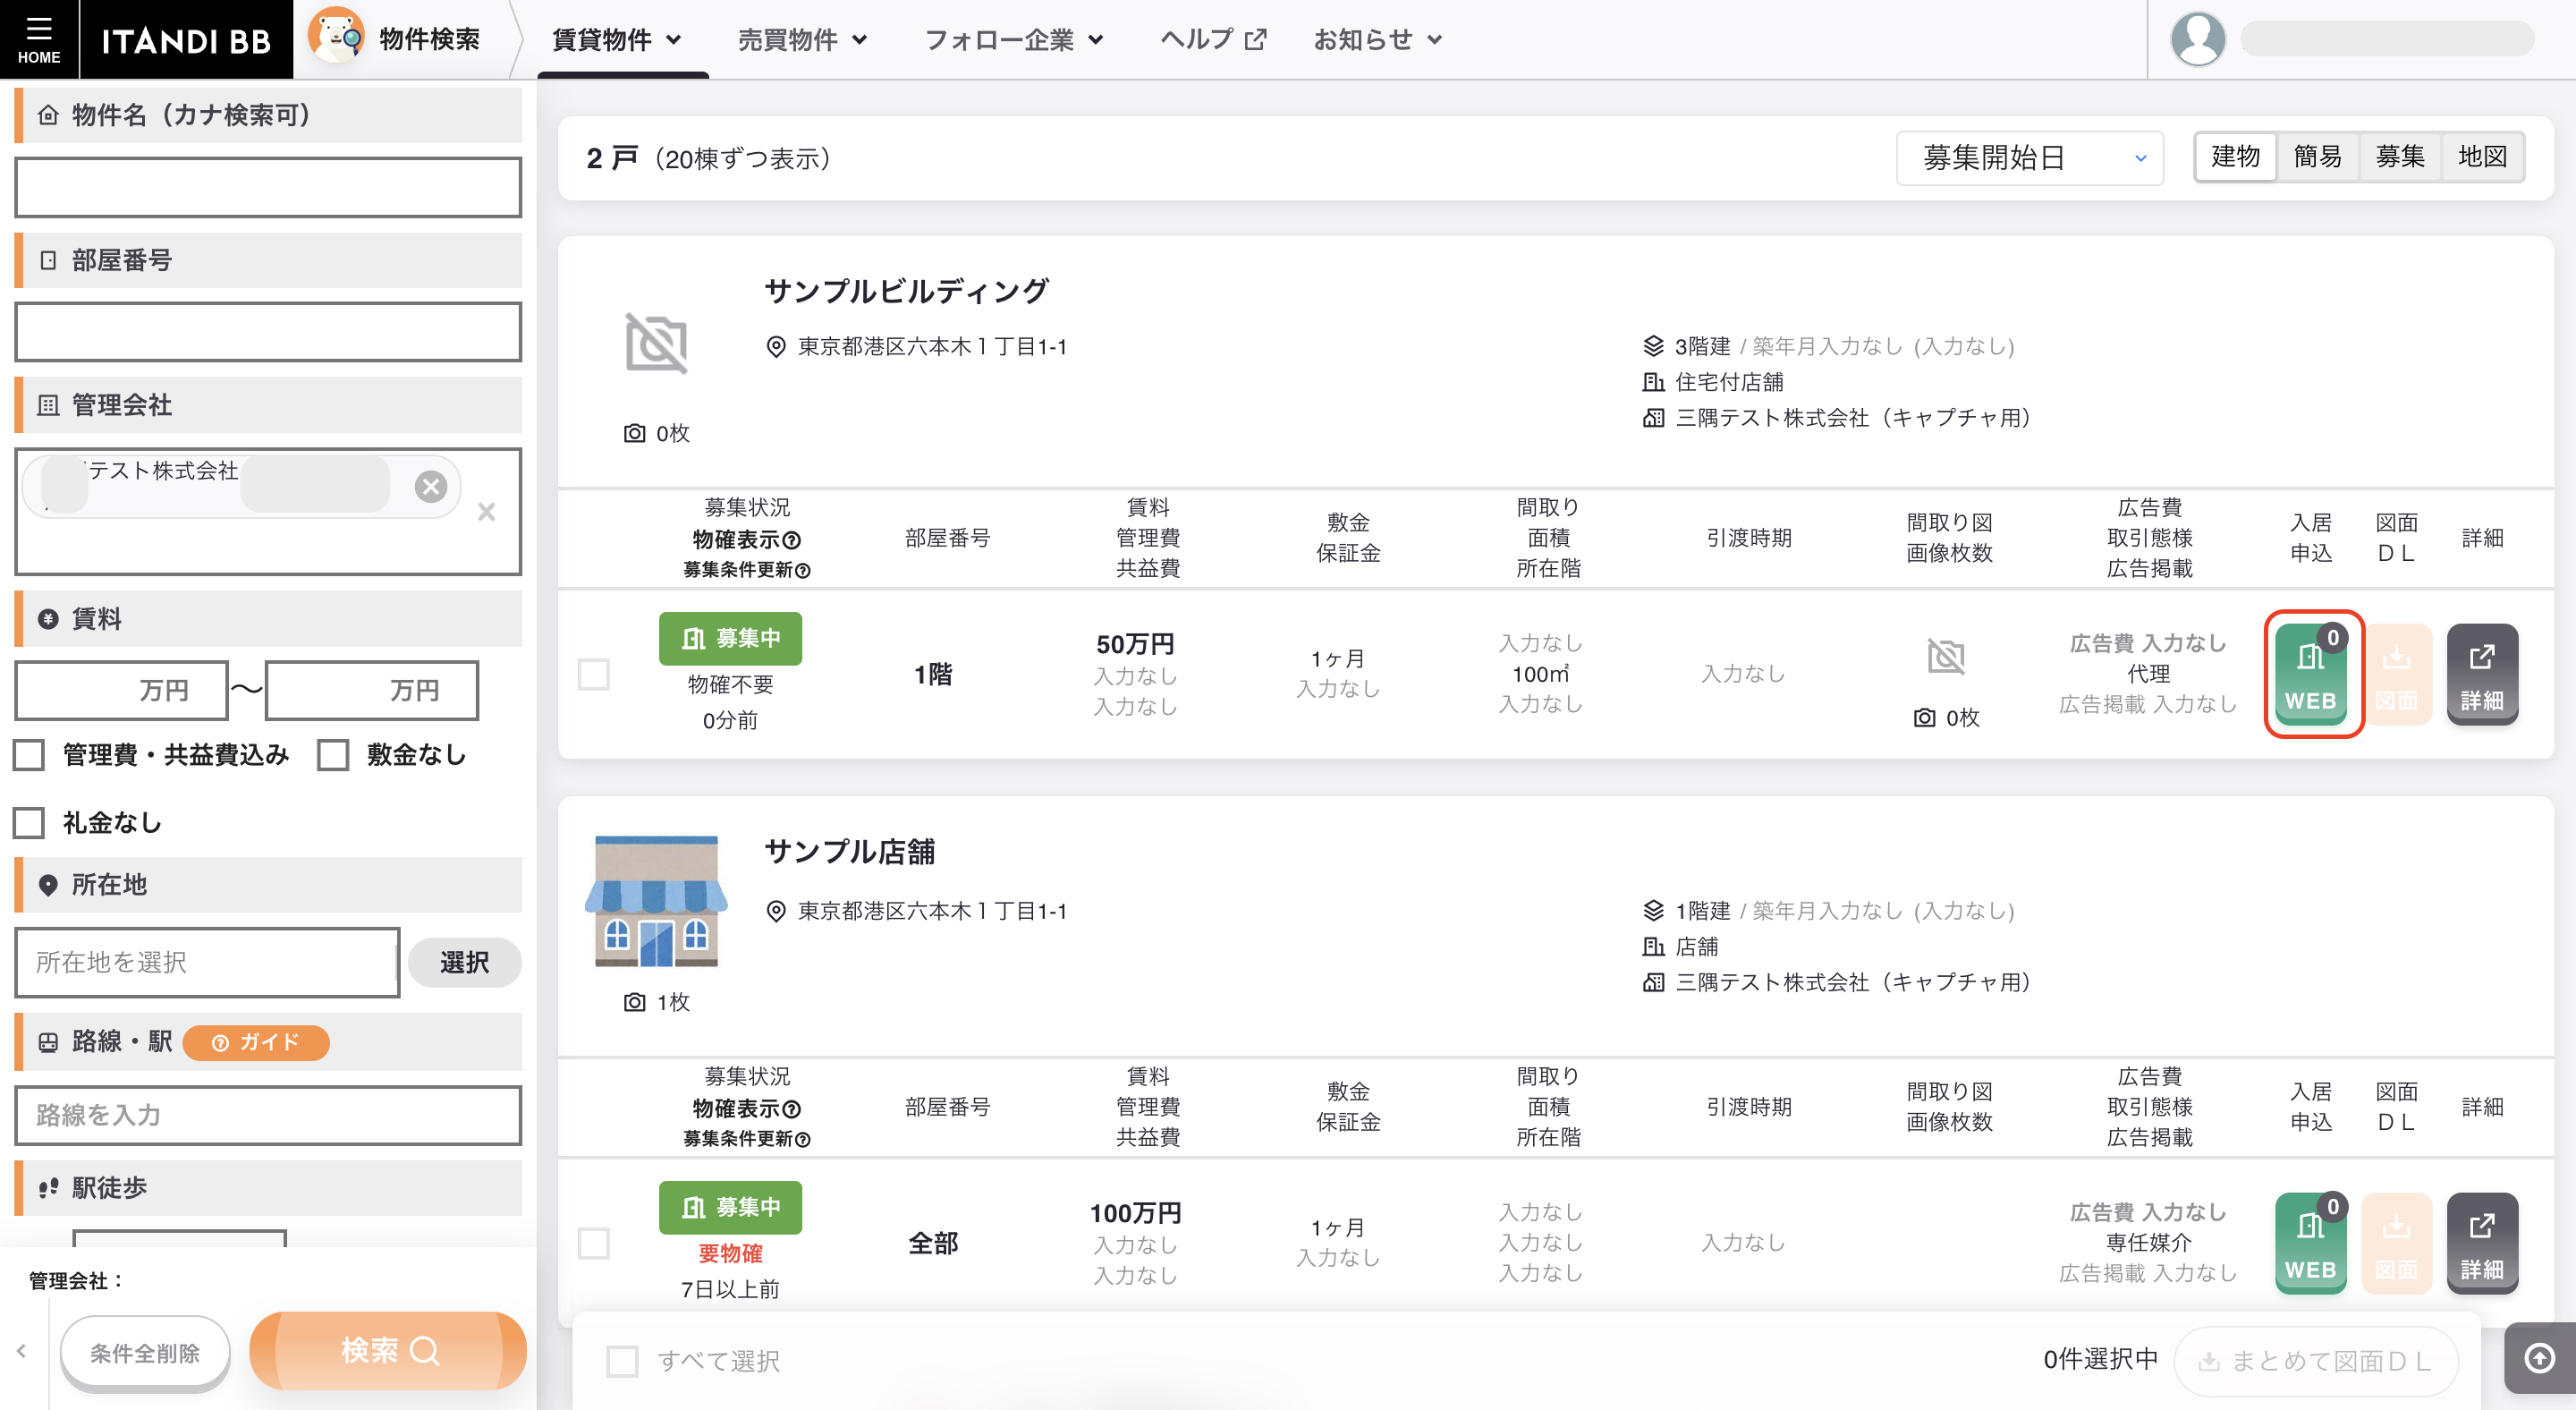Click the 募集条件更新 help icon in first table
This screenshot has height=1410, width=2576.
coord(802,570)
